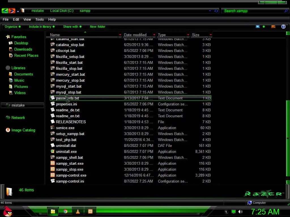Select properties.ini file name

[66, 104]
